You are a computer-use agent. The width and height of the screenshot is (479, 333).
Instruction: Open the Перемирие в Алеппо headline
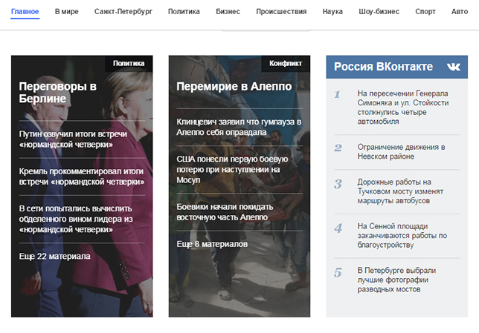[x=234, y=87]
